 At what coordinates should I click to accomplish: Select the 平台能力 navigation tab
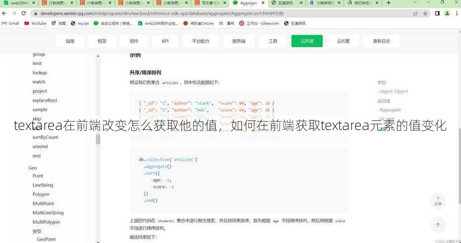[201, 41]
